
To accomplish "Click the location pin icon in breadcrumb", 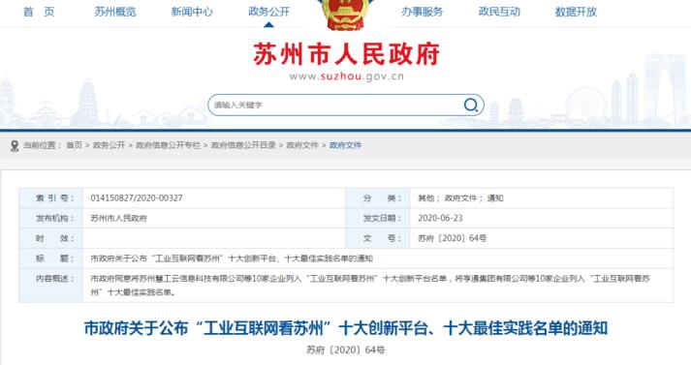I will 15,146.
